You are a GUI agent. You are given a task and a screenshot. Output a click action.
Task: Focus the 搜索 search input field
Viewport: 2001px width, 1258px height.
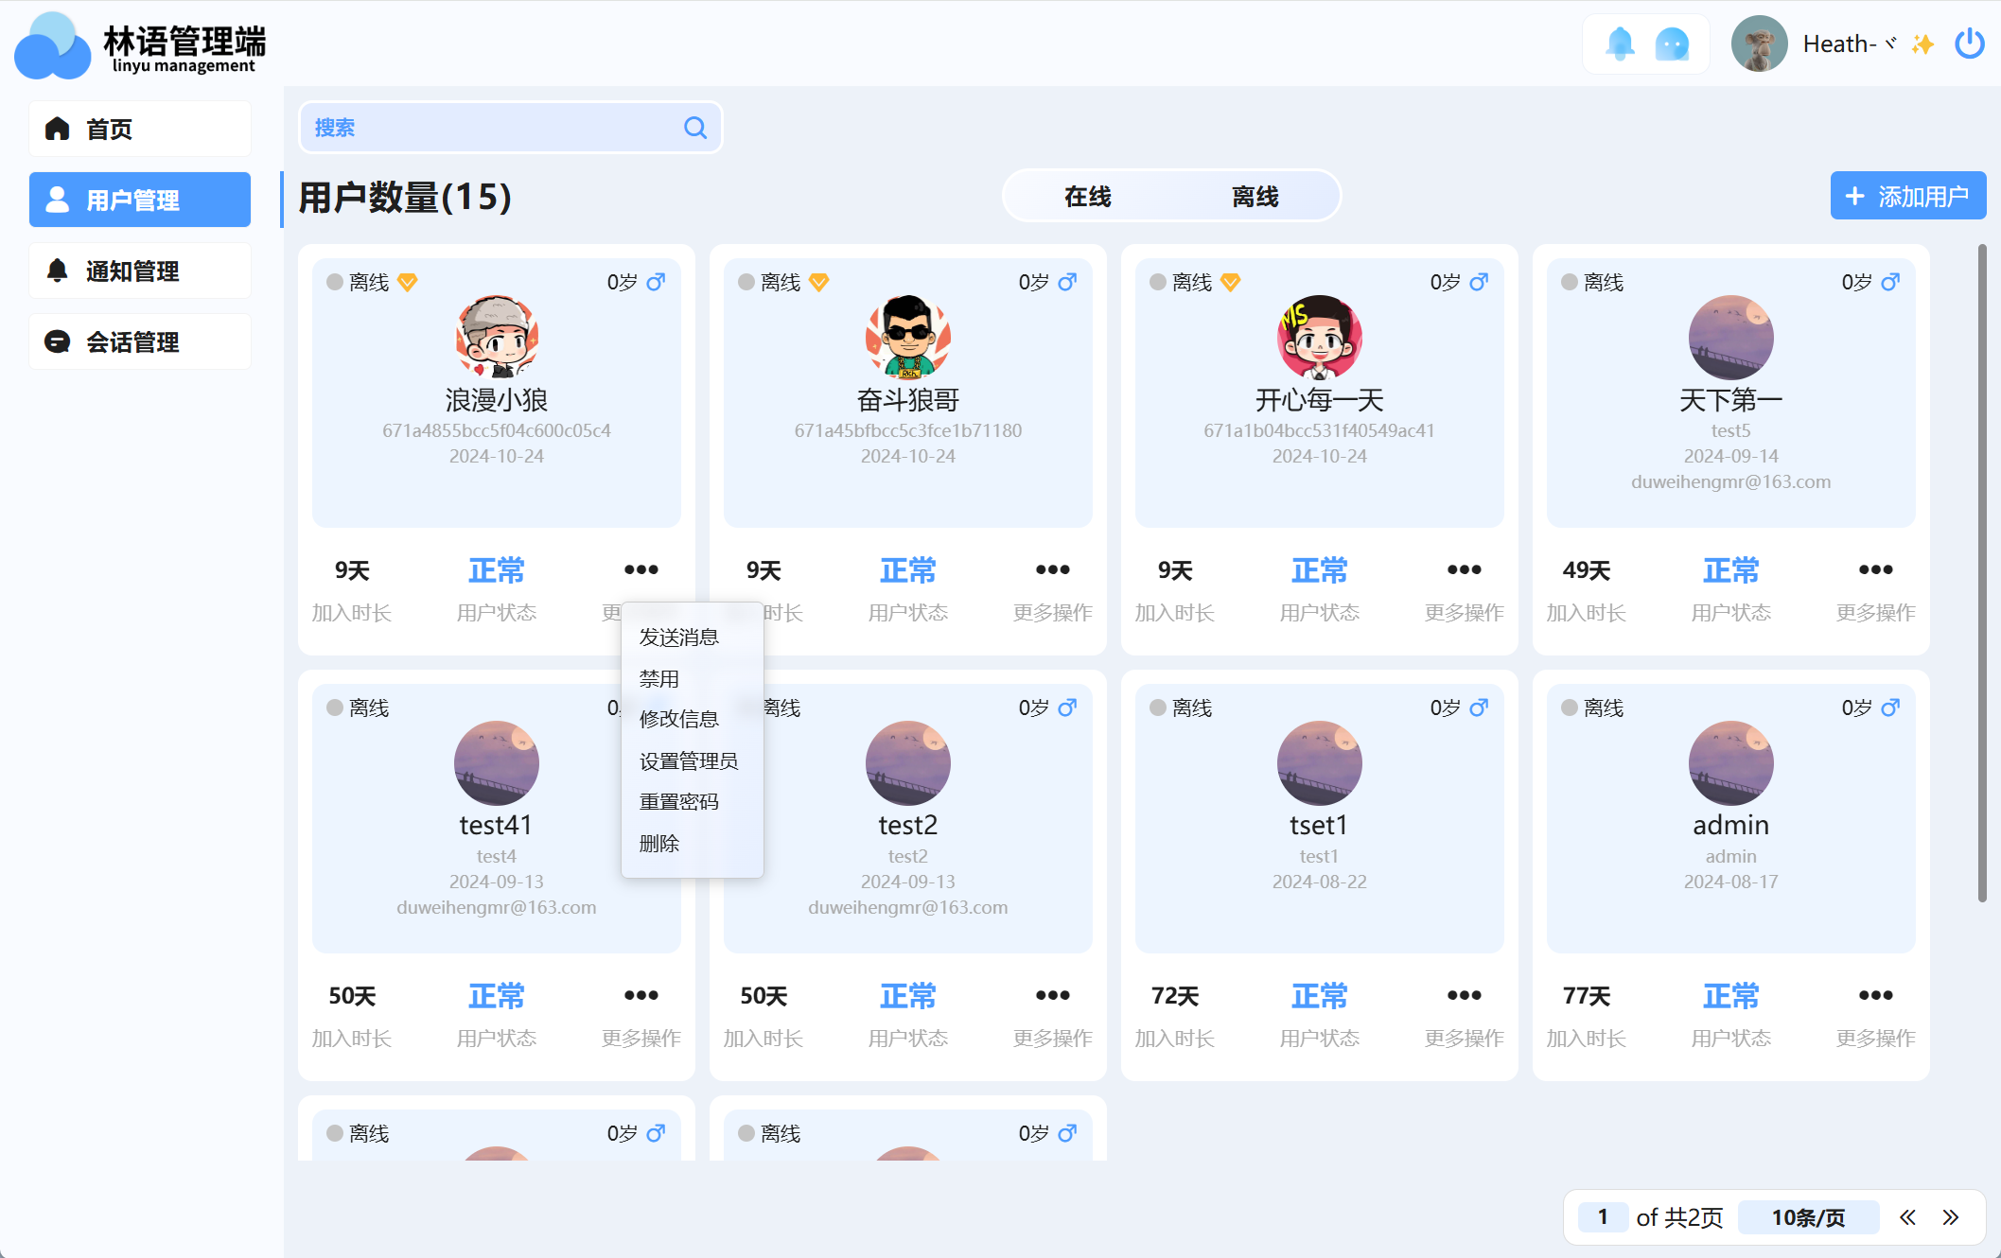coord(511,128)
